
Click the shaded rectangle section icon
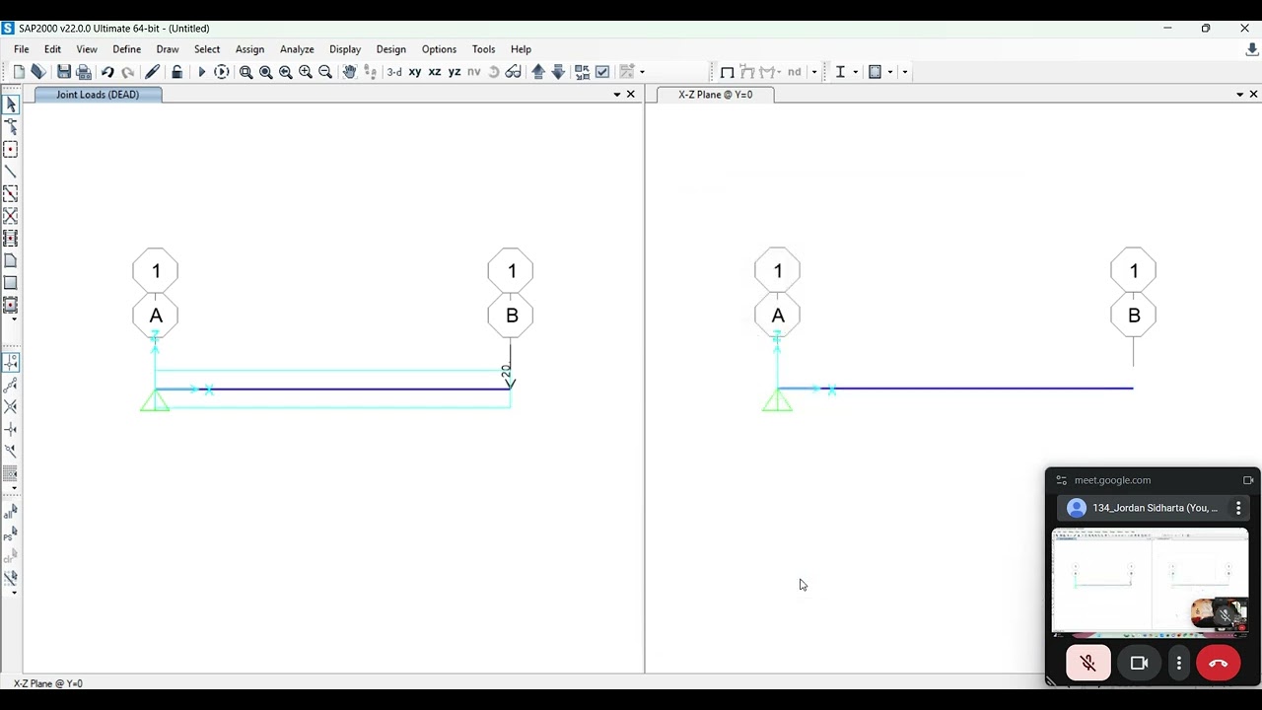875,72
